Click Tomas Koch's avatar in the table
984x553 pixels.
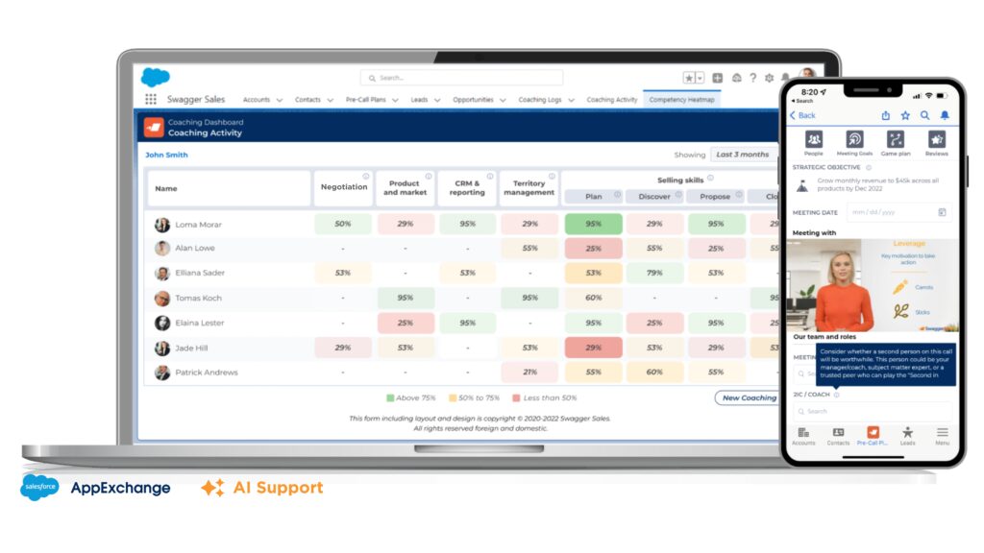tap(161, 299)
